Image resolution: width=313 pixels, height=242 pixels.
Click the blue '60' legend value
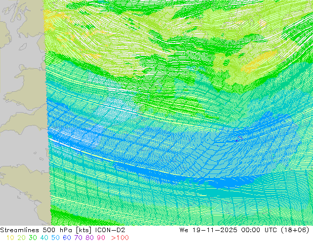(67, 238)
